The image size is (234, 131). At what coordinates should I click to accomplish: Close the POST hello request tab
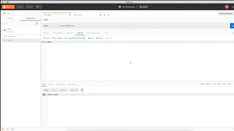pyautogui.click(x=70, y=15)
